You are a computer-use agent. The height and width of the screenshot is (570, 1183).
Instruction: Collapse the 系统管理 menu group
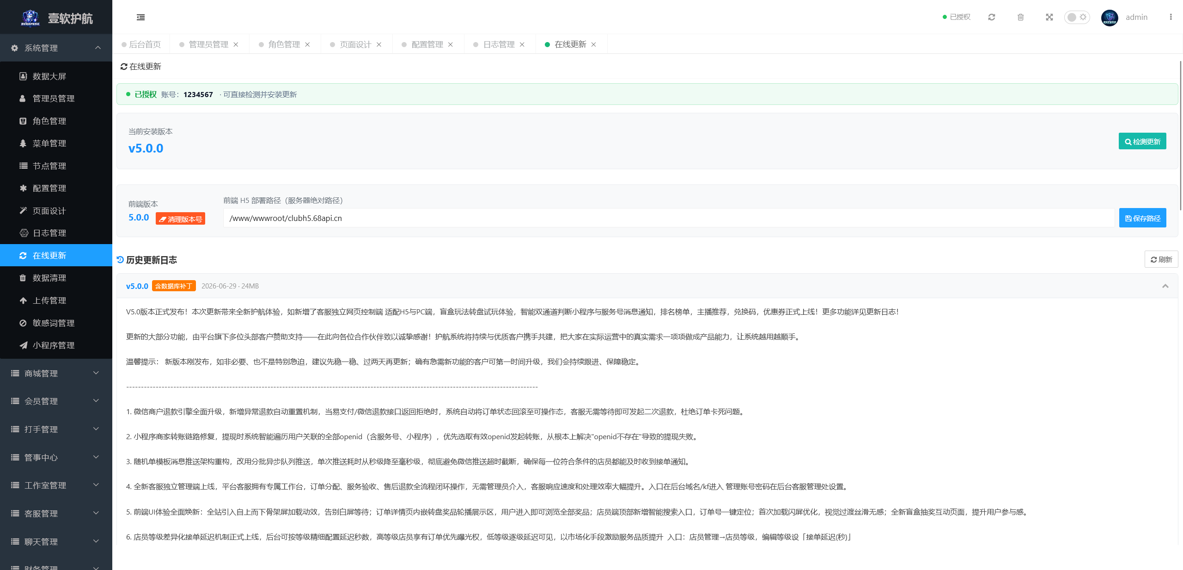pyautogui.click(x=56, y=48)
